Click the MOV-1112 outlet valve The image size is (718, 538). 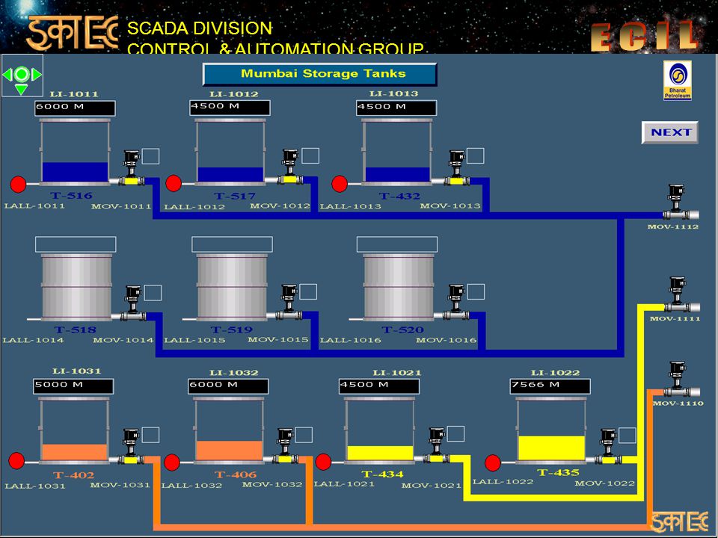click(679, 202)
